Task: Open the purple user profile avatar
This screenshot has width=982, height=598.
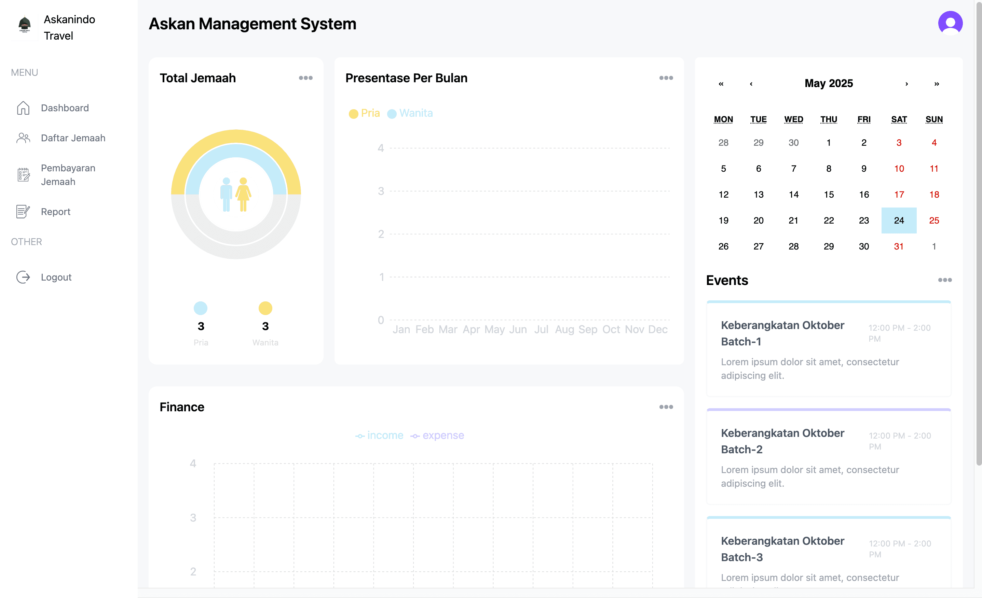Action: (950, 23)
